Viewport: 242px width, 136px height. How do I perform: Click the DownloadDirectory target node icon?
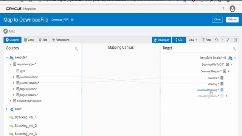tap(222, 90)
